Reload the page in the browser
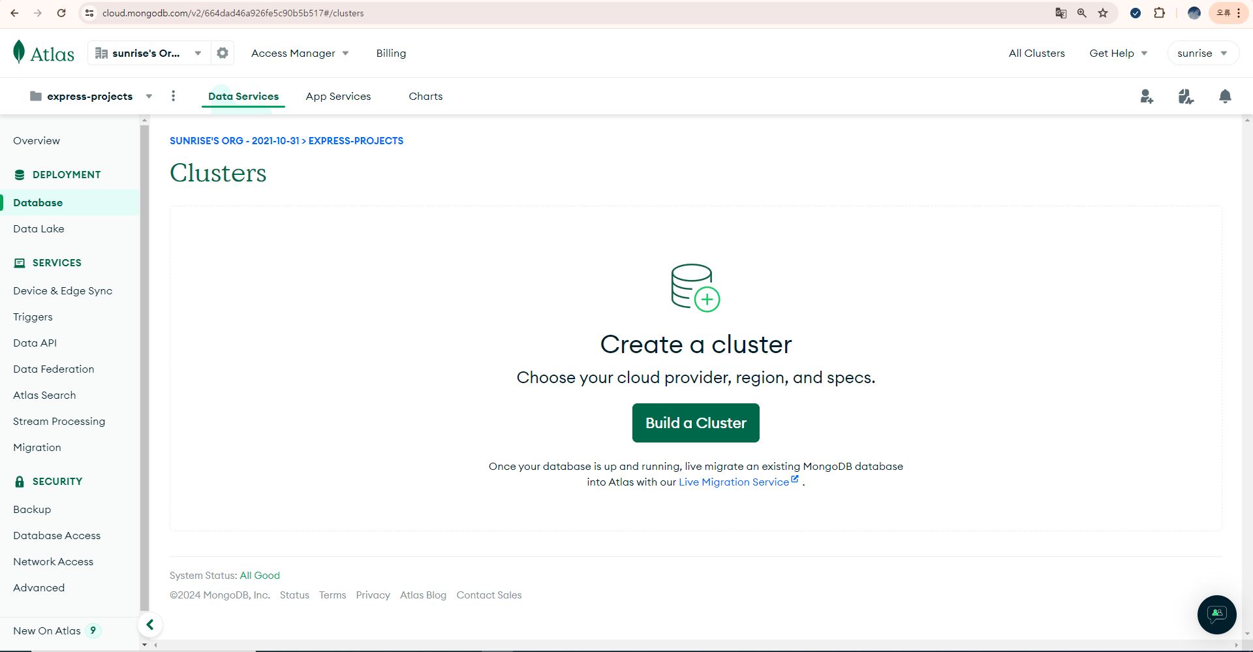1253x652 pixels. [61, 13]
